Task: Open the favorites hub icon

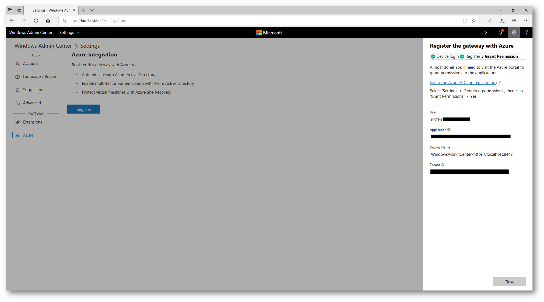Action: (x=490, y=21)
